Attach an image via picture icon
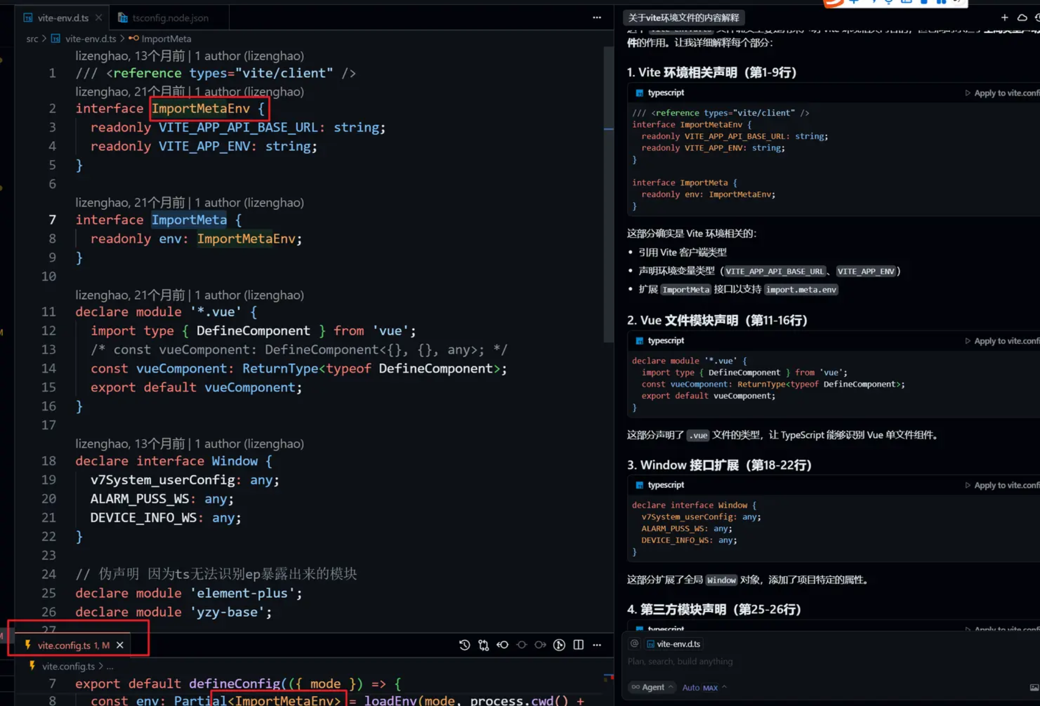This screenshot has height=706, width=1040. click(x=1034, y=687)
